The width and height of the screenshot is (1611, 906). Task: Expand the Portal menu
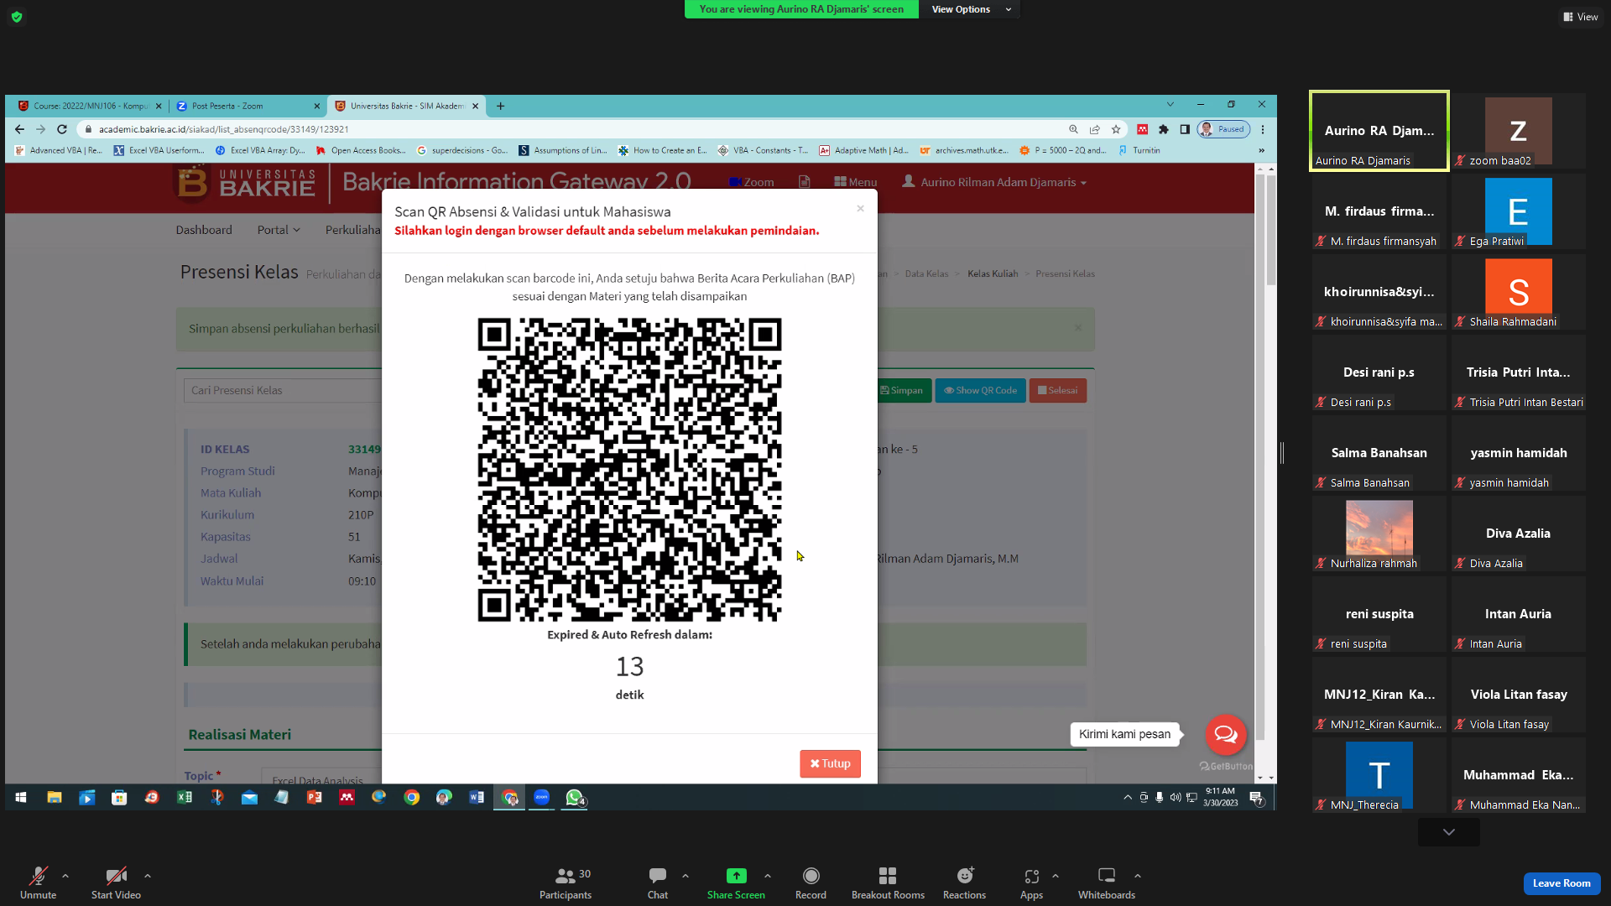pyautogui.click(x=279, y=230)
